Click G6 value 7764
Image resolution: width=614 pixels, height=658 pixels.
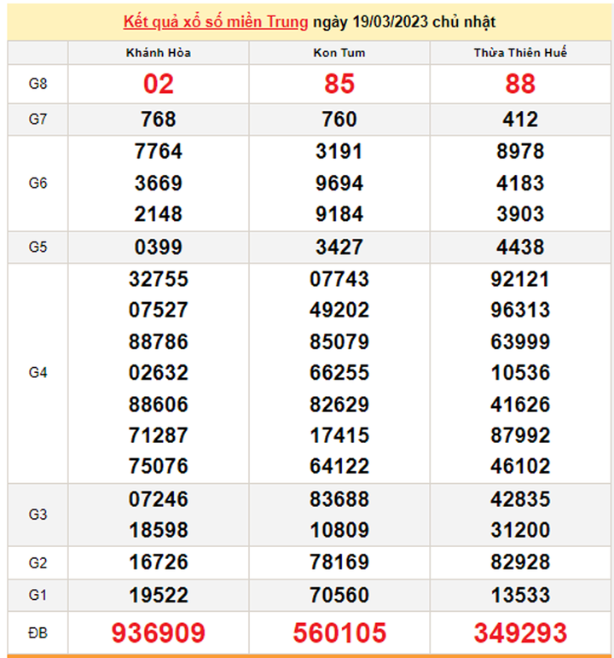[159, 151]
